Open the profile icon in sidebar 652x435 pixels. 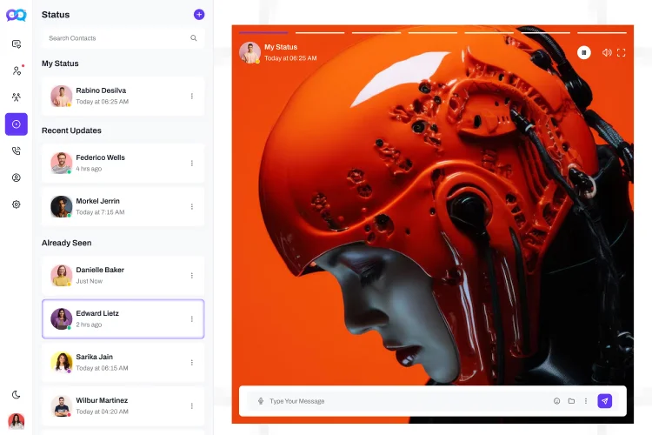coord(17,177)
